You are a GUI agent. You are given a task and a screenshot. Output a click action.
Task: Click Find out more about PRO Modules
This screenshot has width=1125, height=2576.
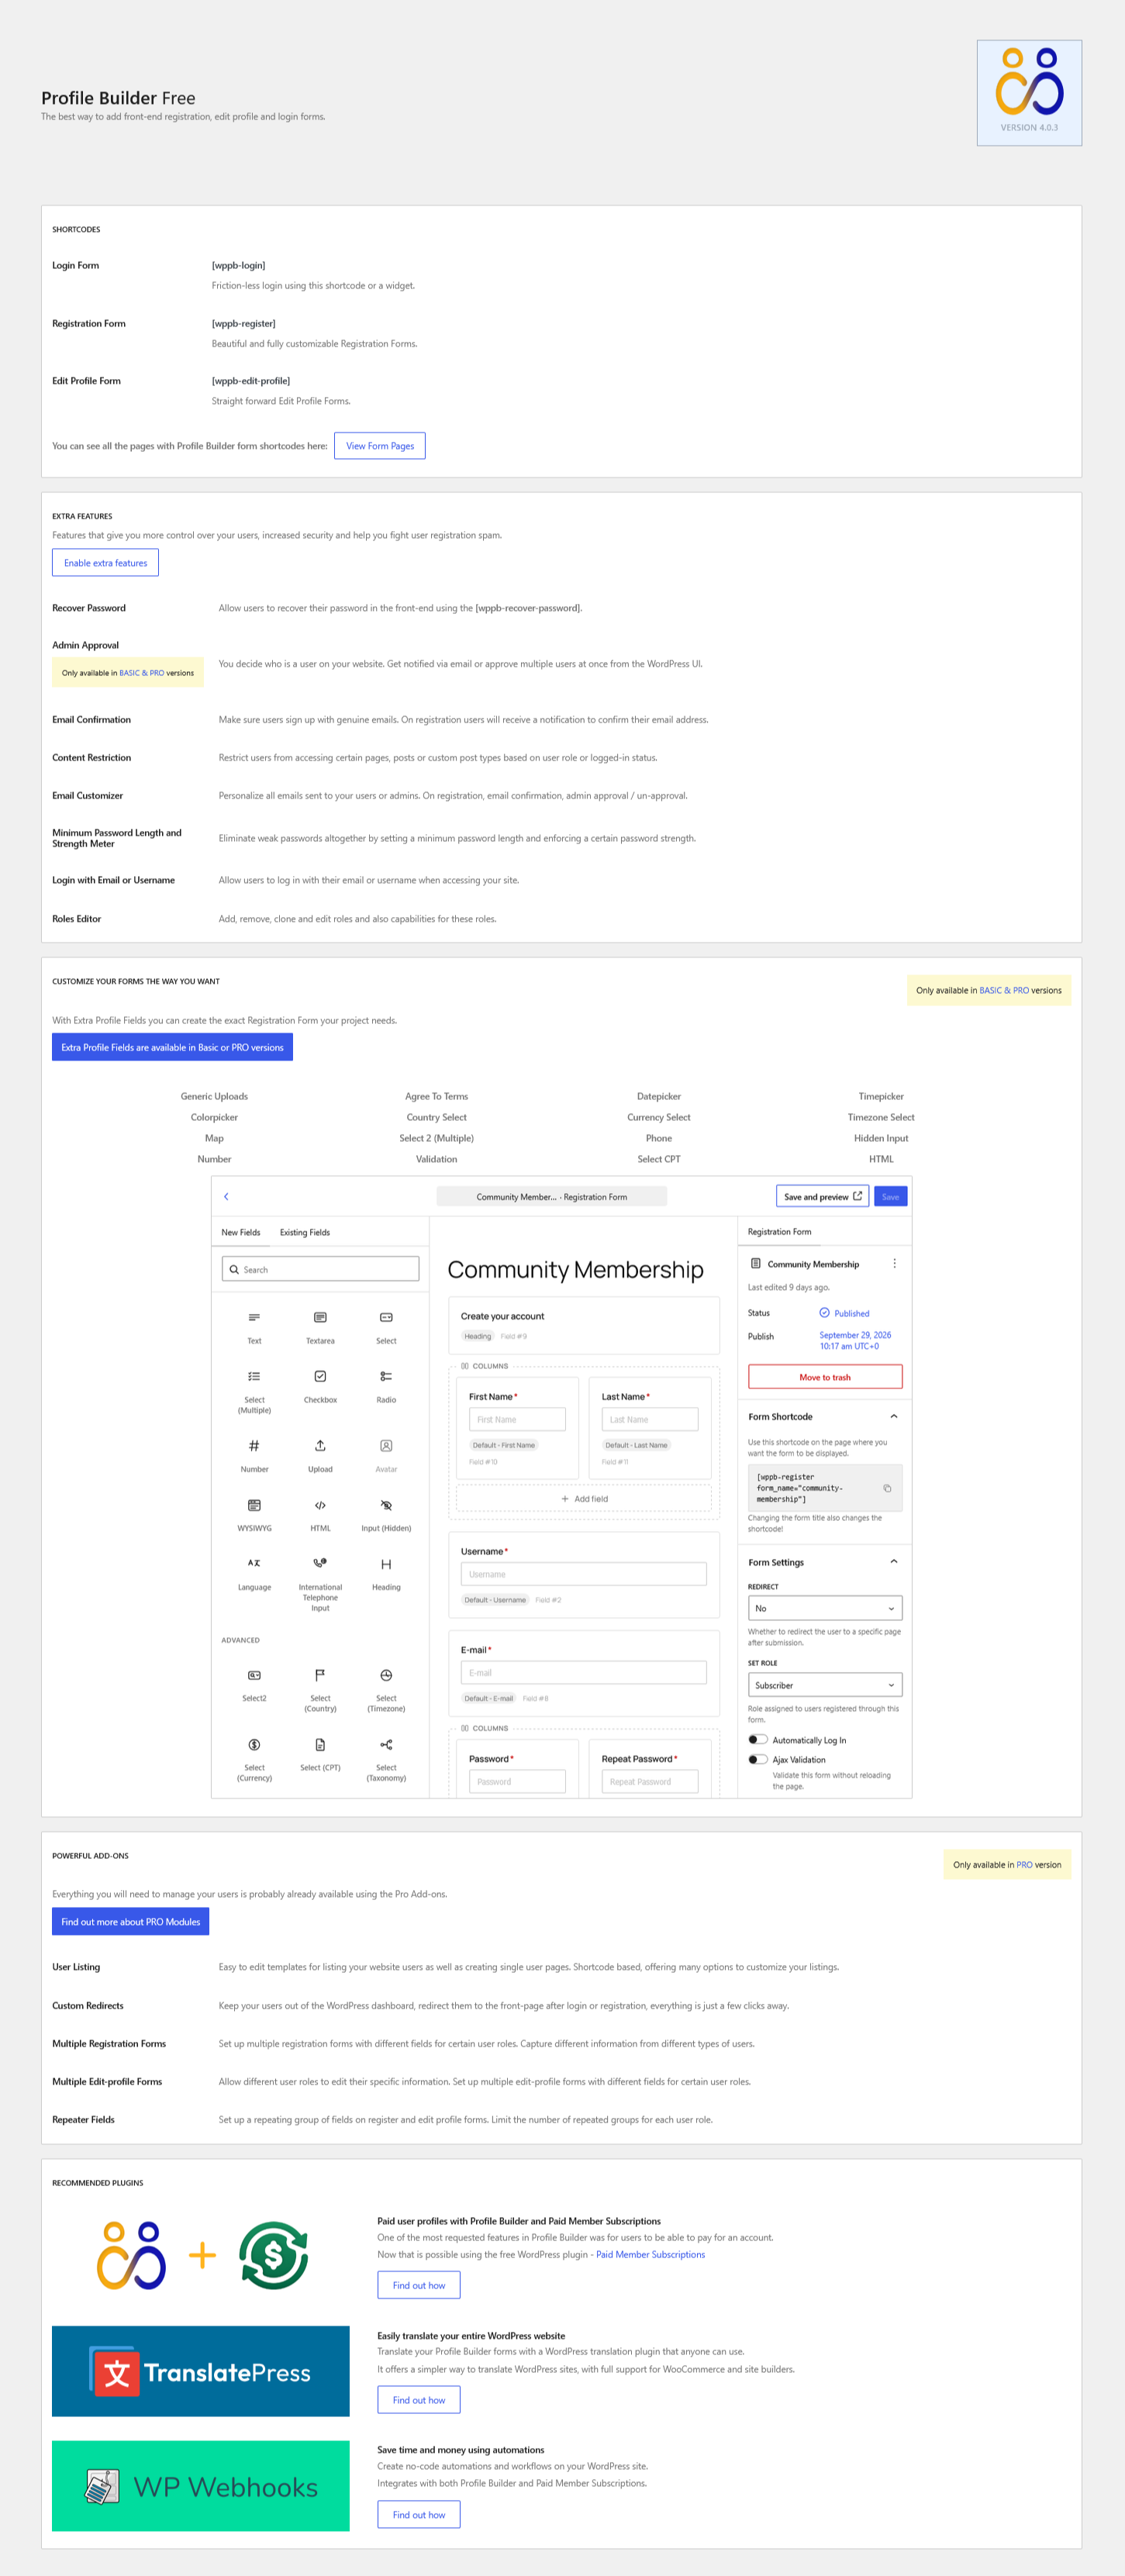(130, 1921)
